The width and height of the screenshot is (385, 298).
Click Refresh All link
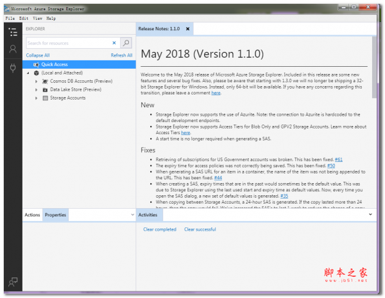tap(121, 55)
